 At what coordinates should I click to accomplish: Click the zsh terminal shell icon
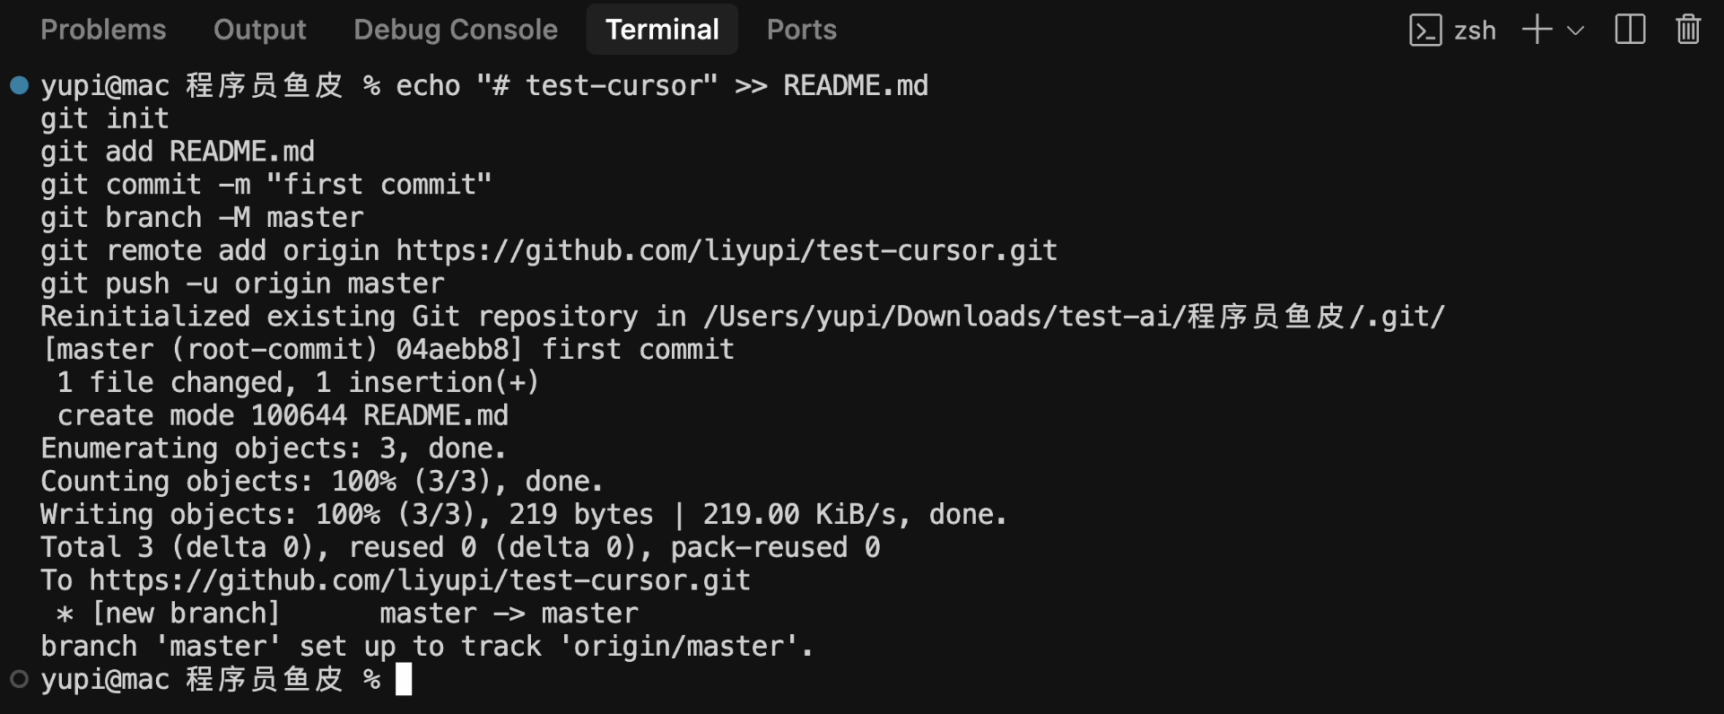(1424, 30)
